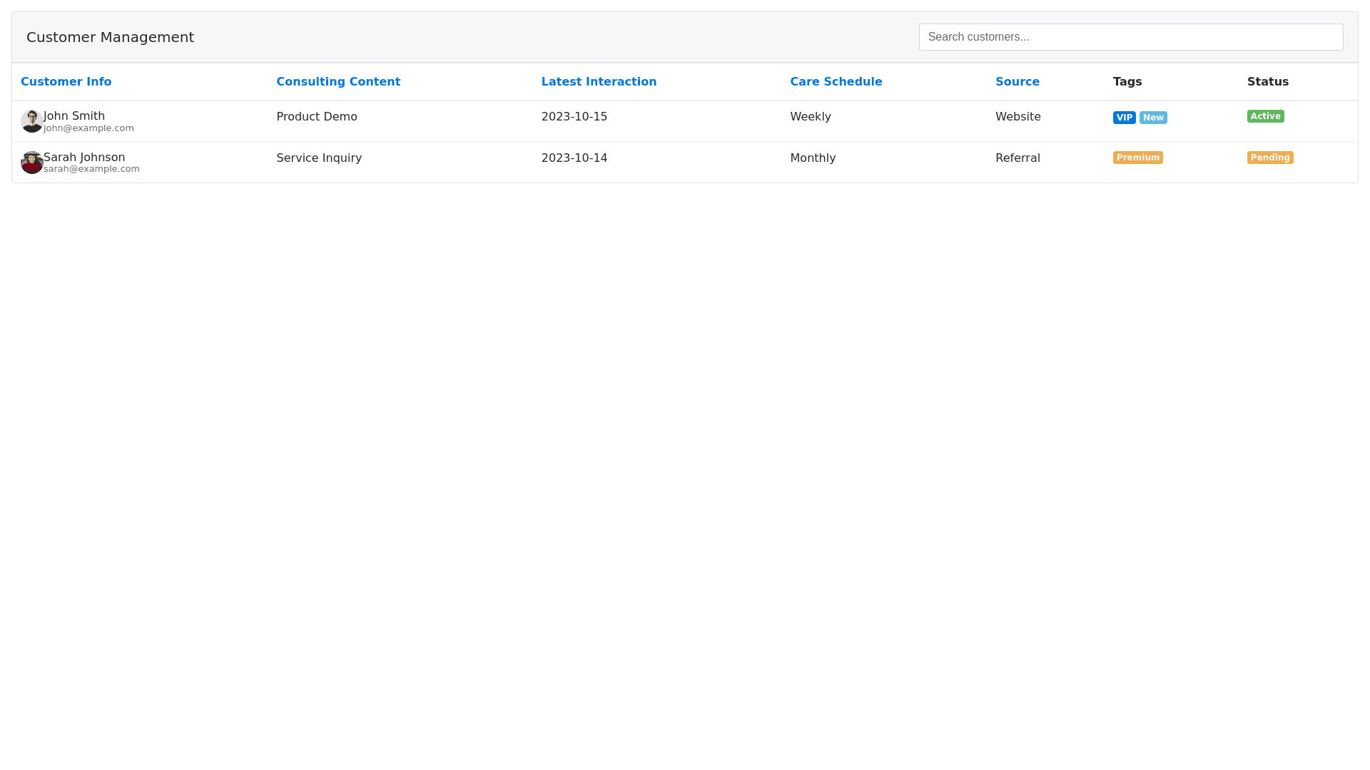Sort by Source column header
The width and height of the screenshot is (1370, 770).
[x=1017, y=81]
